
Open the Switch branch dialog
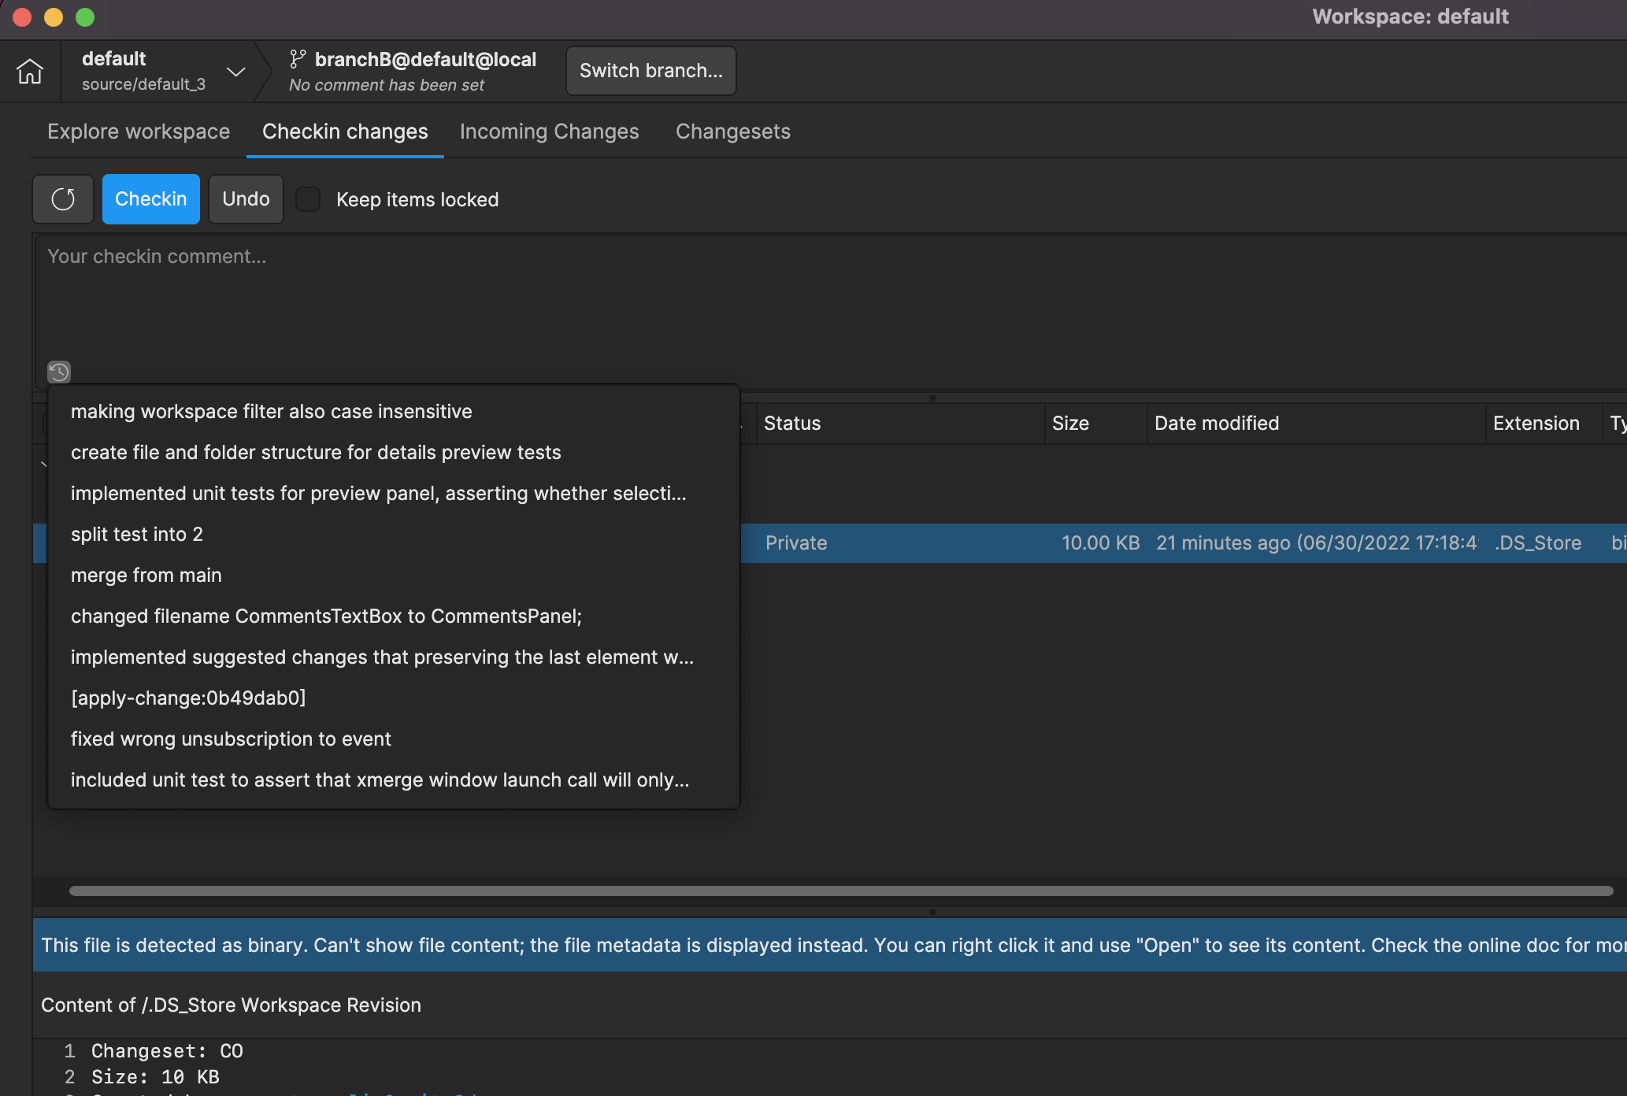click(650, 70)
